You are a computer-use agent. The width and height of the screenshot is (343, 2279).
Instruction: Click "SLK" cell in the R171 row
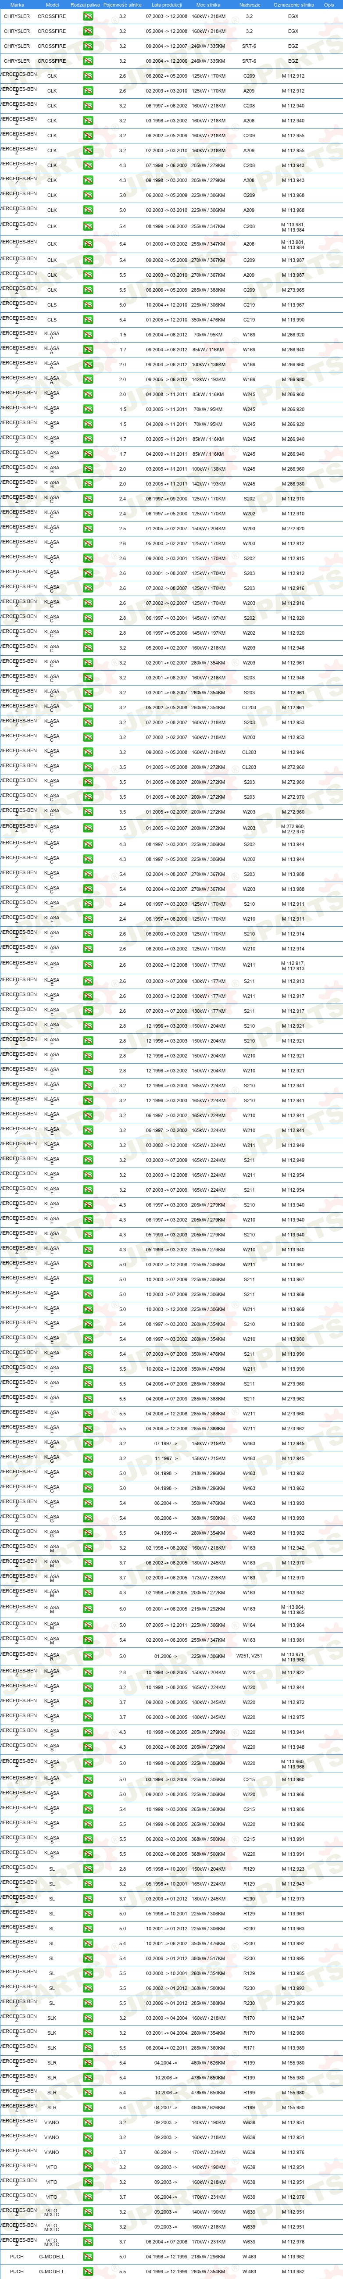[x=51, y=2048]
